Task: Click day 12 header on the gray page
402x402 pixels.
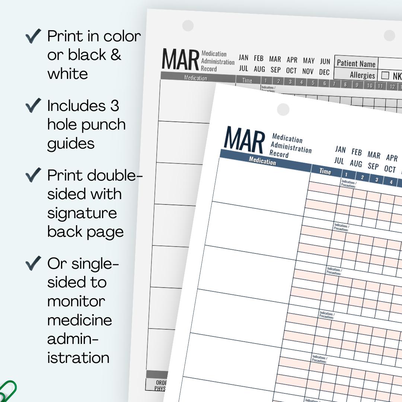Action: point(392,87)
